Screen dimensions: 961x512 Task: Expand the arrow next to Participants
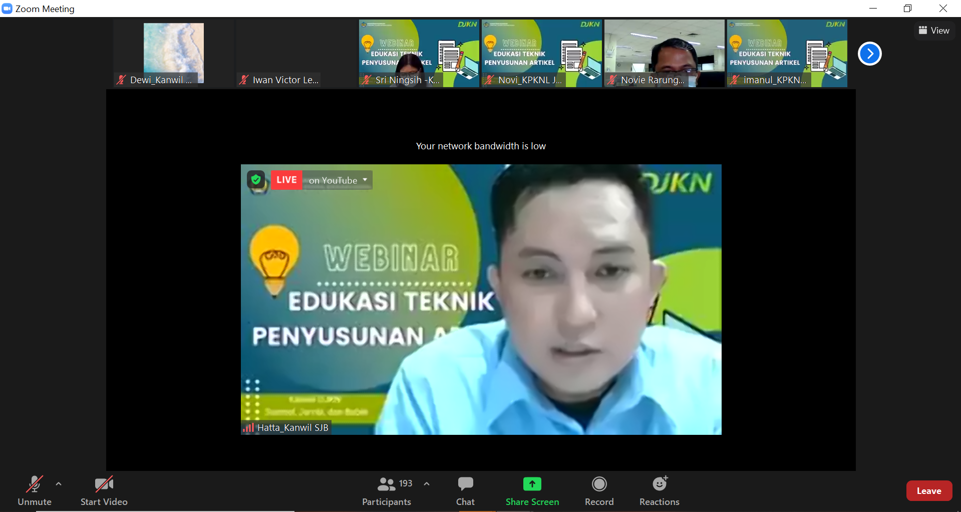(427, 484)
